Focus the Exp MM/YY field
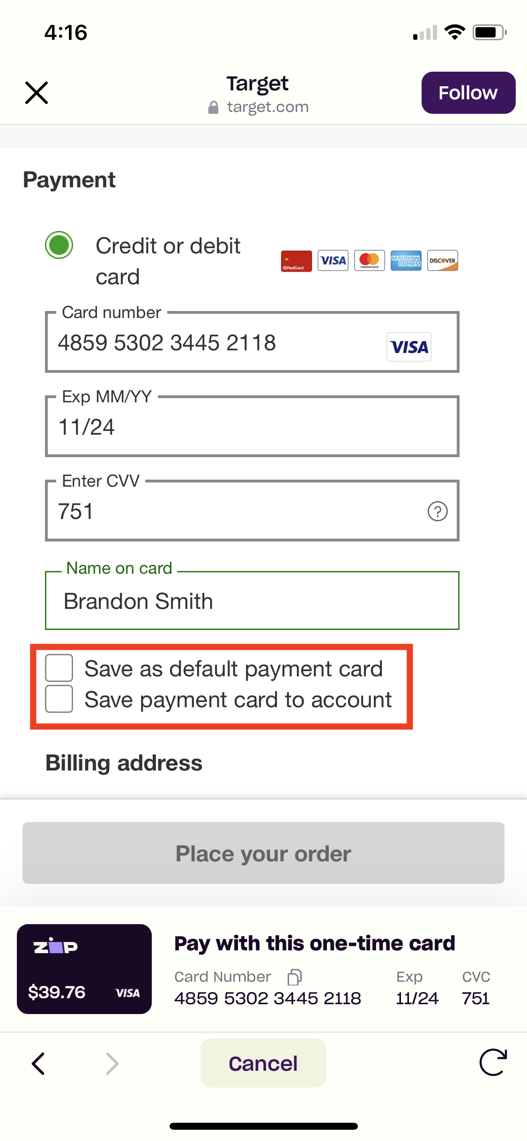Image resolution: width=527 pixels, height=1141 pixels. [x=252, y=426]
